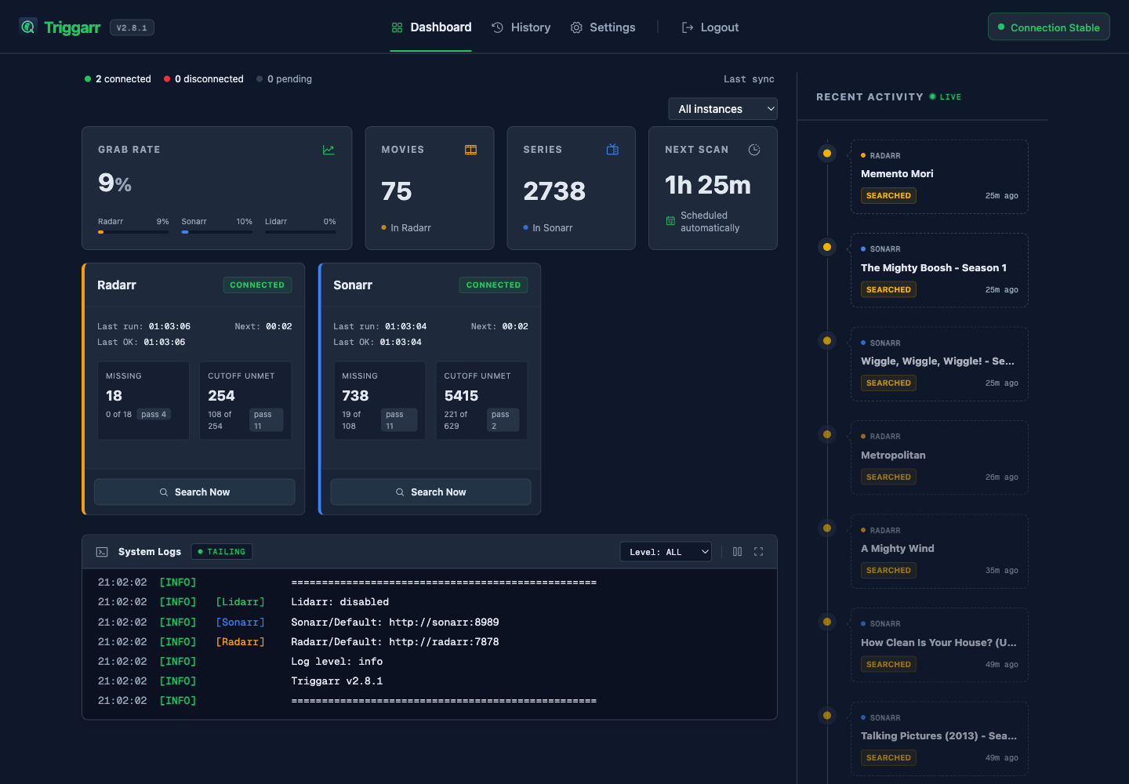Open the Memento Mori activity card

coord(939,176)
